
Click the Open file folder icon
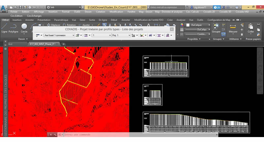coord(16,7)
